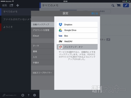Choose Box backup service
Image resolution: width=131 pixels, height=98 pixels.
(77, 36)
